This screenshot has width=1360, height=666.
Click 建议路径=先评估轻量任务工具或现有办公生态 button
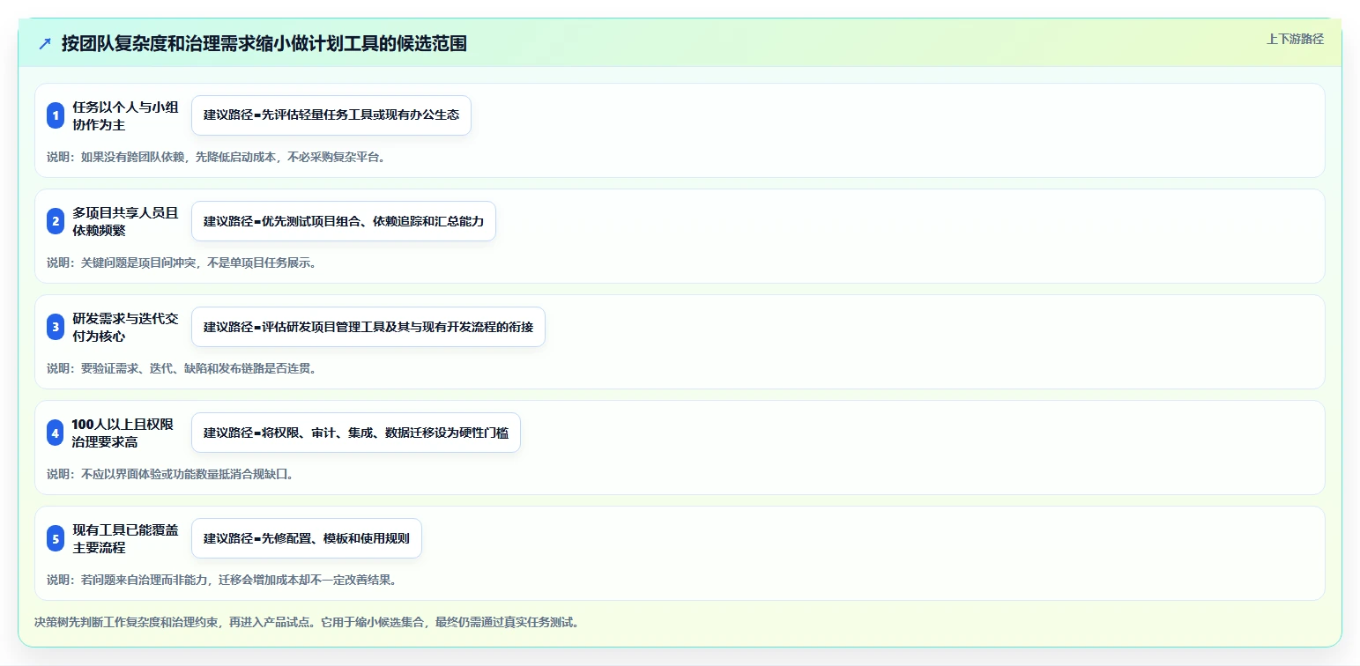[331, 115]
